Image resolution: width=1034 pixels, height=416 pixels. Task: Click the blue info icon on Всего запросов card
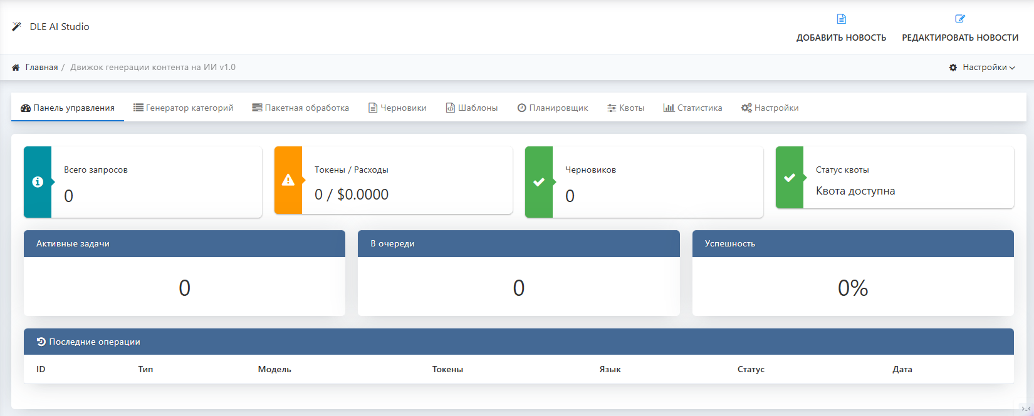(38, 182)
